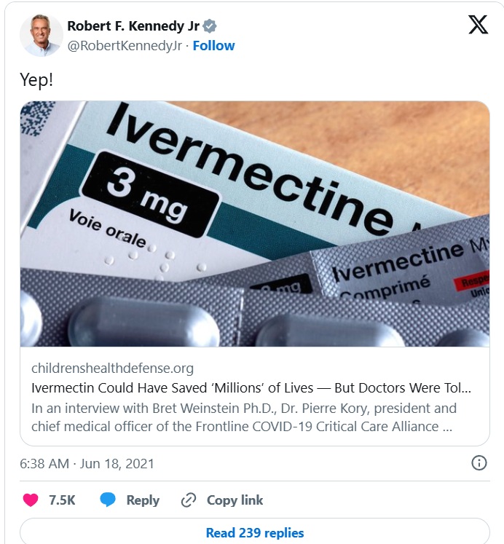
Task: Click the blue reply speech bubble icon
Action: point(108,500)
